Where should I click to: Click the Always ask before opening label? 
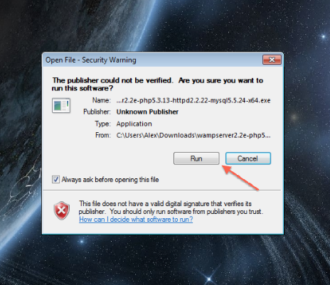pos(110,180)
